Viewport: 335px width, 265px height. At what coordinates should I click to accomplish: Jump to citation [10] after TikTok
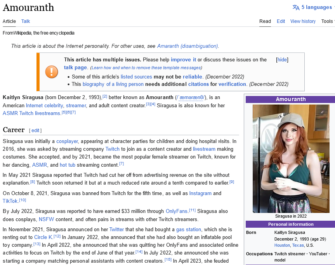(x=23, y=200)
